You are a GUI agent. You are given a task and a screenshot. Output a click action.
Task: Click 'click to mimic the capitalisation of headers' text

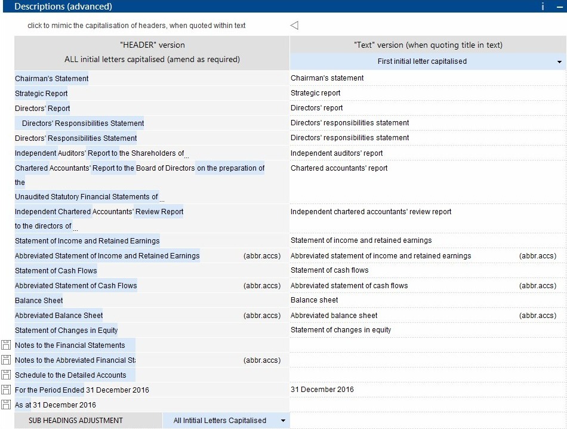click(136, 25)
